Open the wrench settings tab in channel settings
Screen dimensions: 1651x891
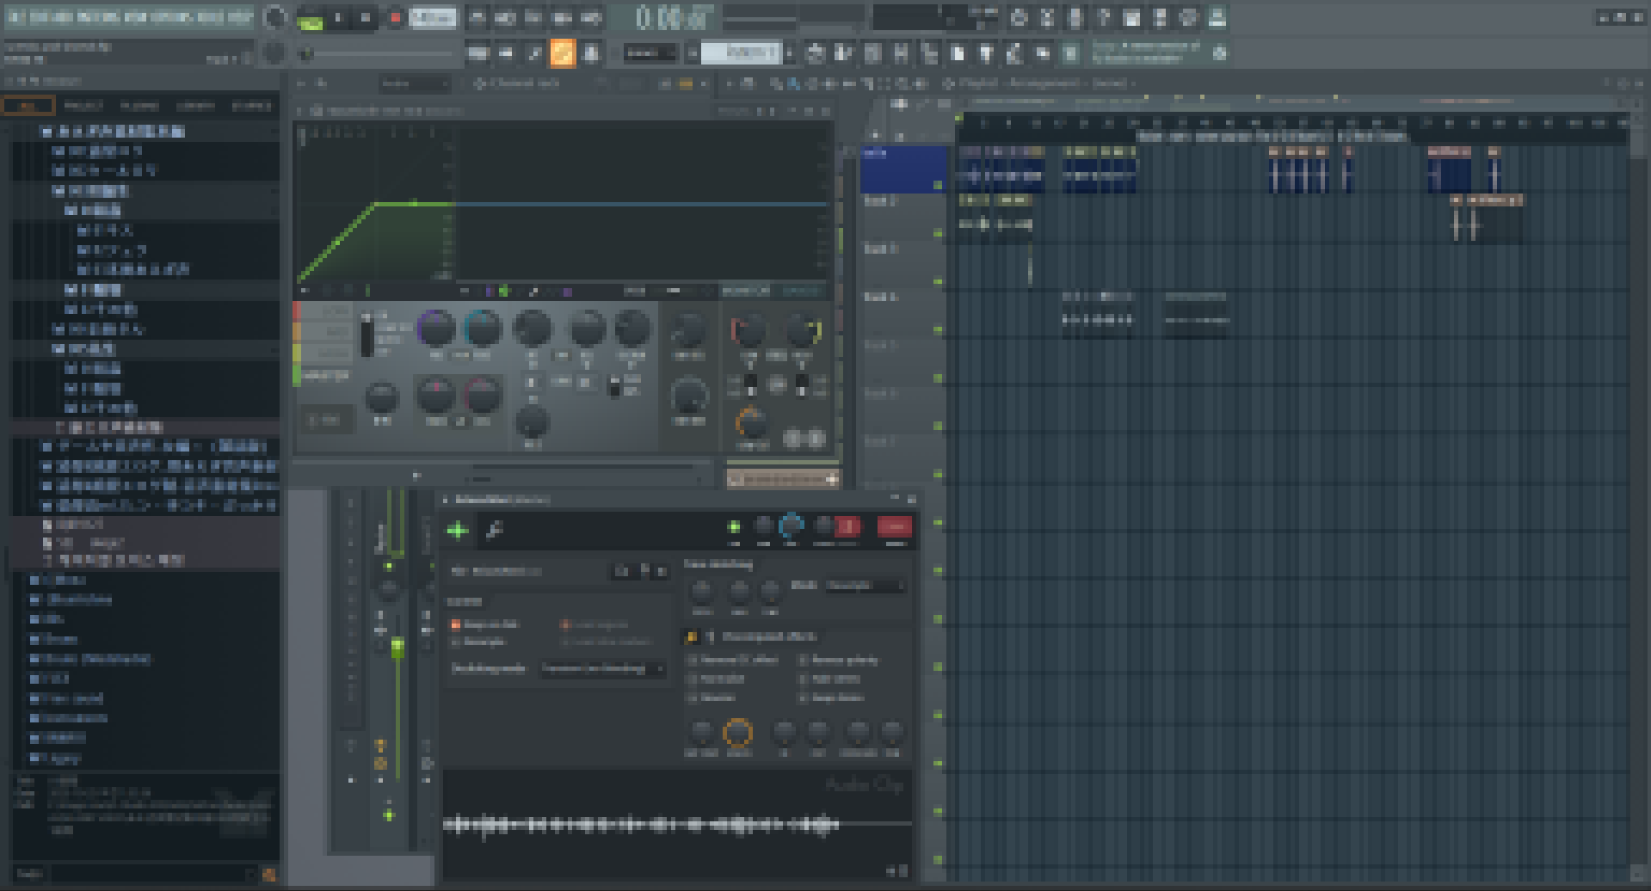click(x=494, y=530)
